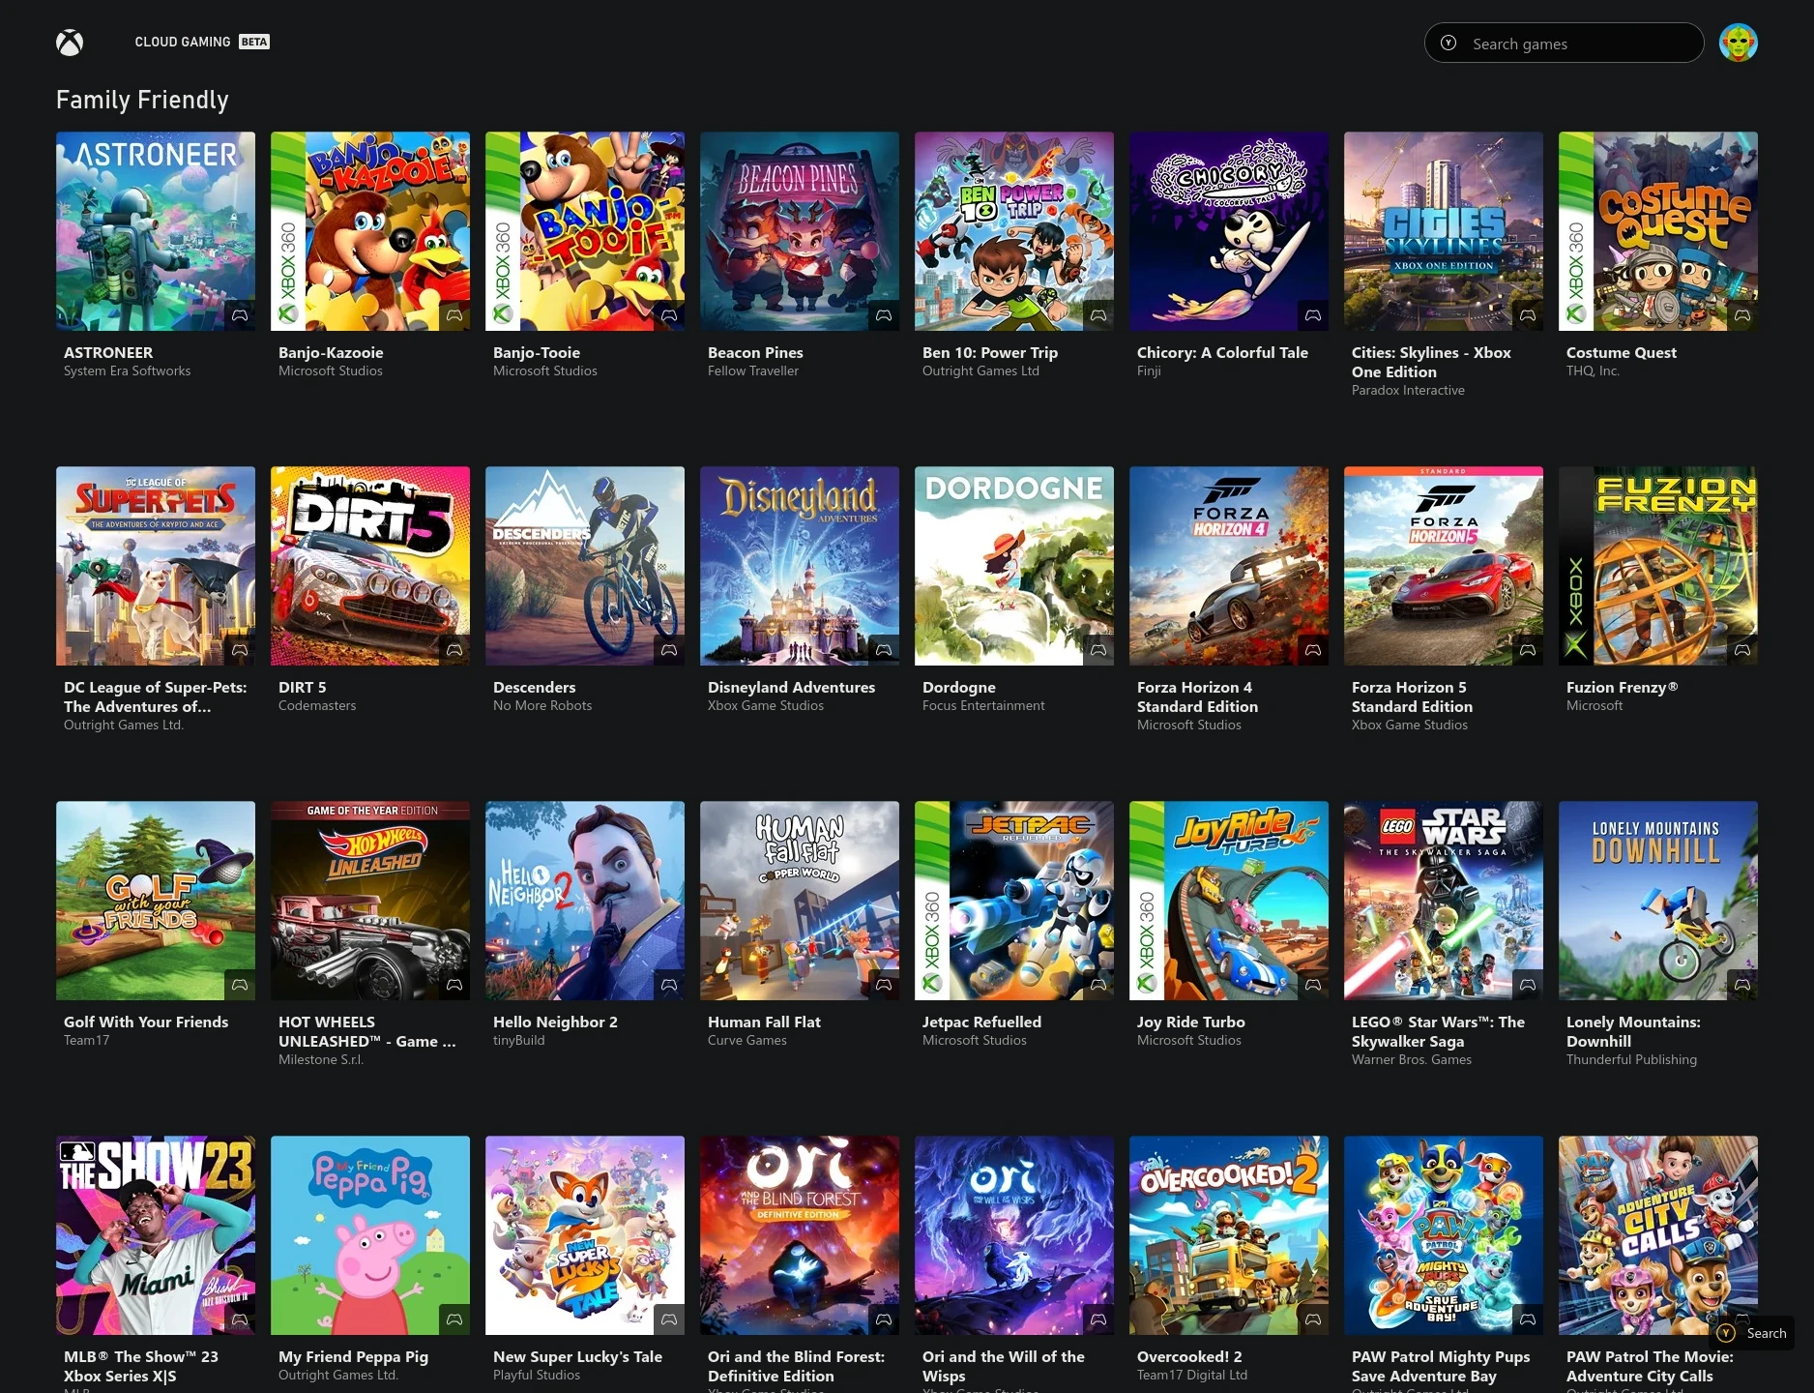Open Ori and the Blind Forest cover
This screenshot has height=1393, width=1814.
point(800,1235)
